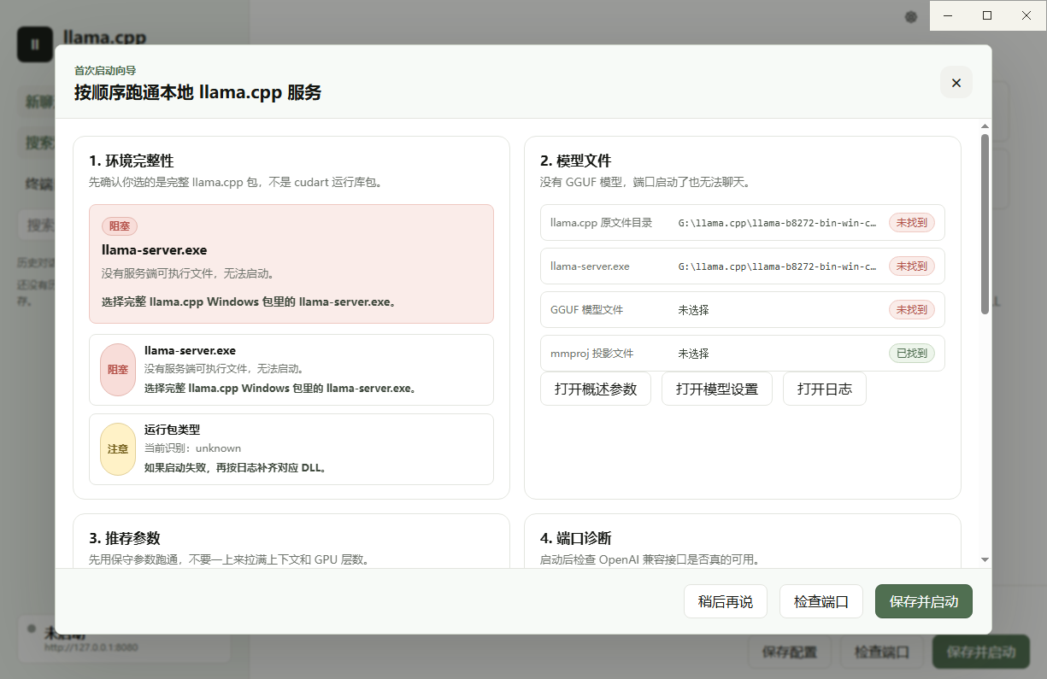
Task: Click the dimmed llama.cpp app logo icon
Action: (x=35, y=44)
